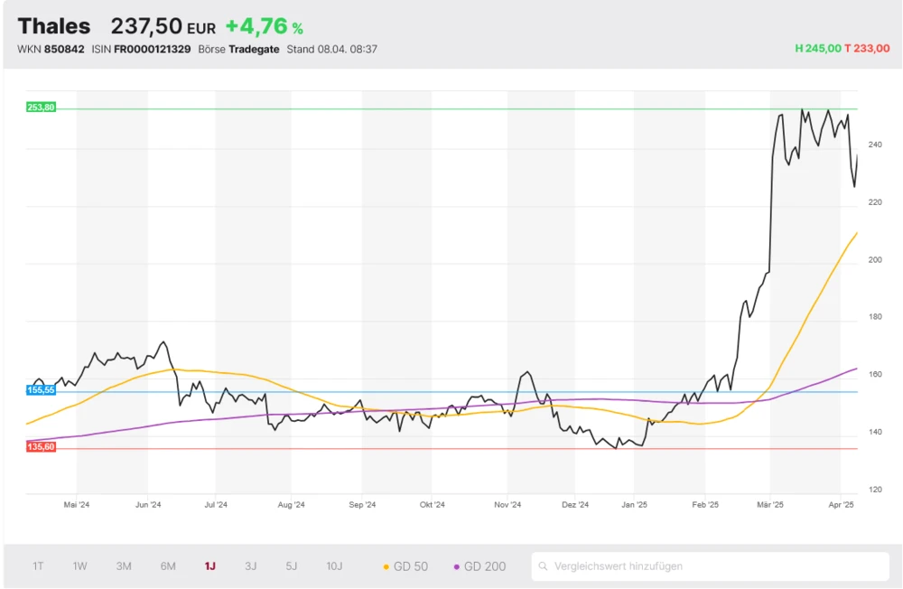Click the blue 155,55 price marker
The height and width of the screenshot is (589, 903).
click(42, 389)
